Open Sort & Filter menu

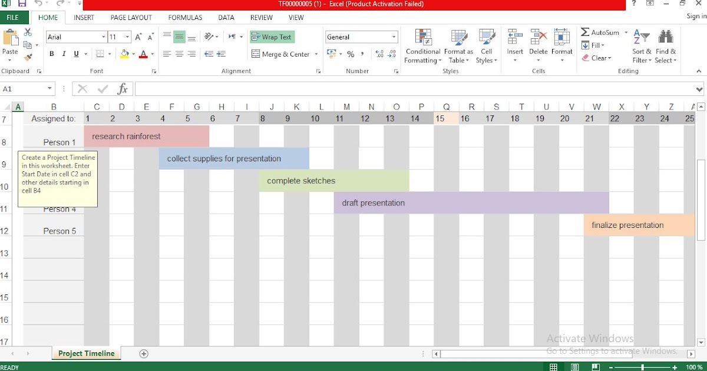click(x=641, y=47)
